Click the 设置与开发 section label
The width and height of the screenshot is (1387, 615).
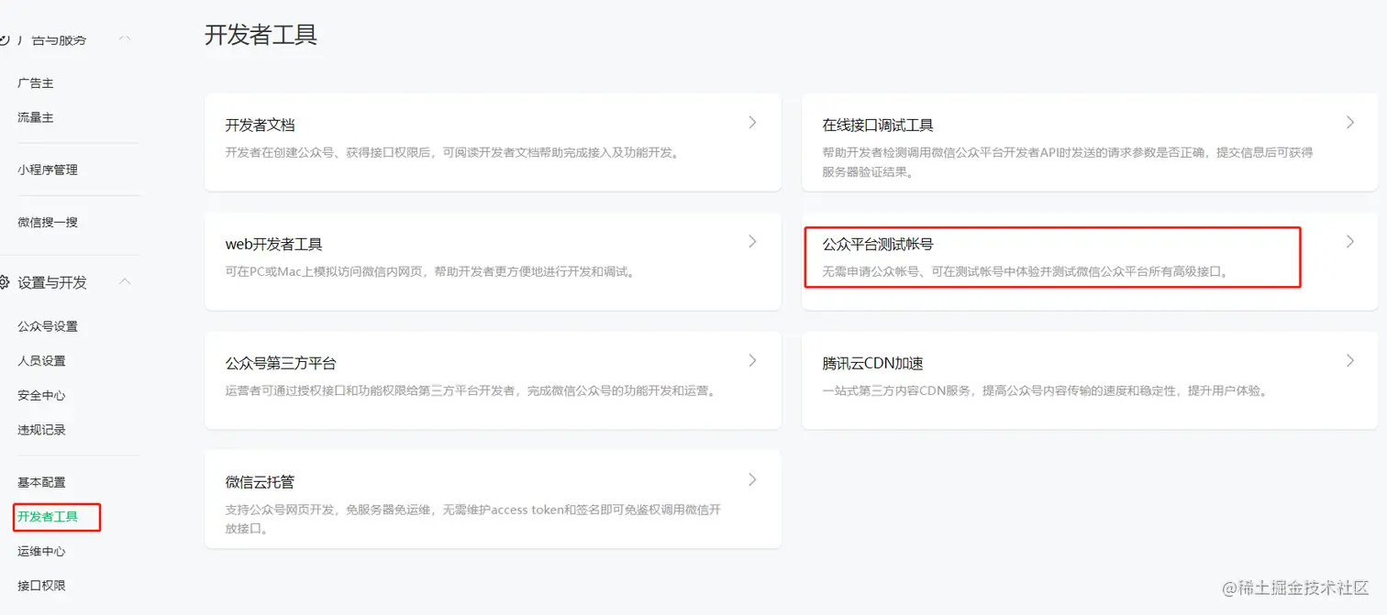52,282
